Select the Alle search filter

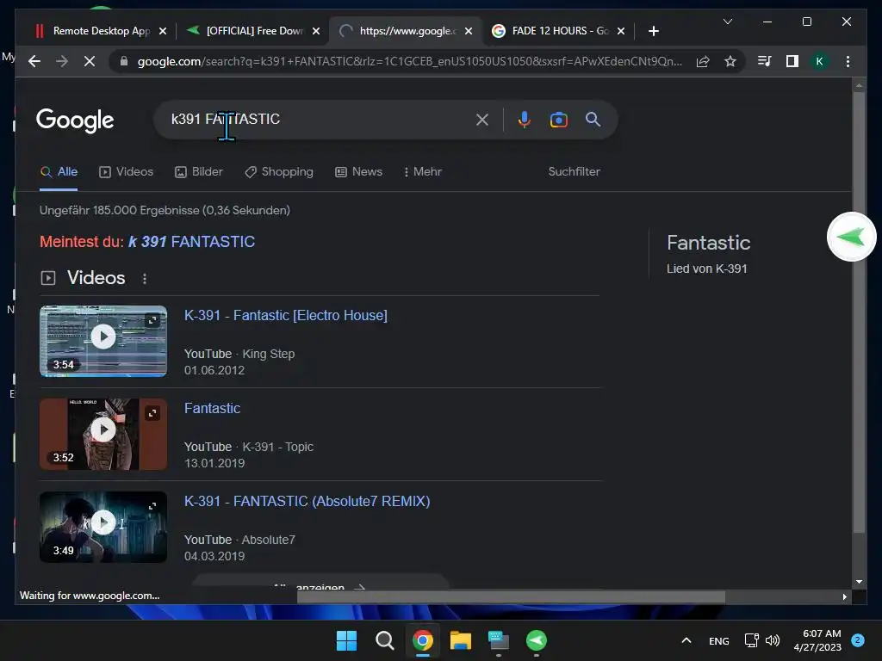pyautogui.click(x=59, y=171)
